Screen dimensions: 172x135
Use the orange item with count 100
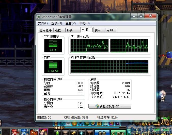pyautogui.click(x=34, y=132)
